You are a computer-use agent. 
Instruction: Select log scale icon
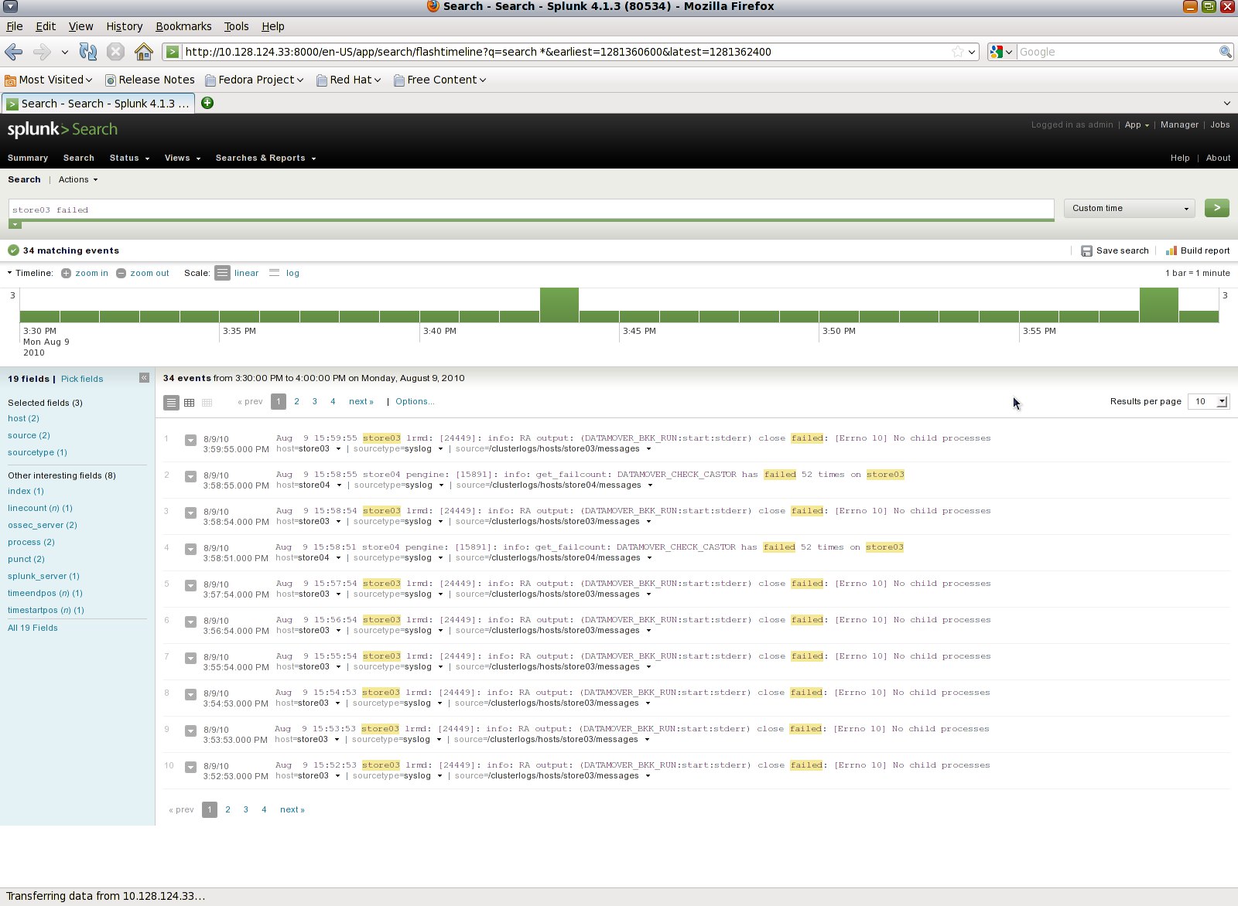point(274,273)
